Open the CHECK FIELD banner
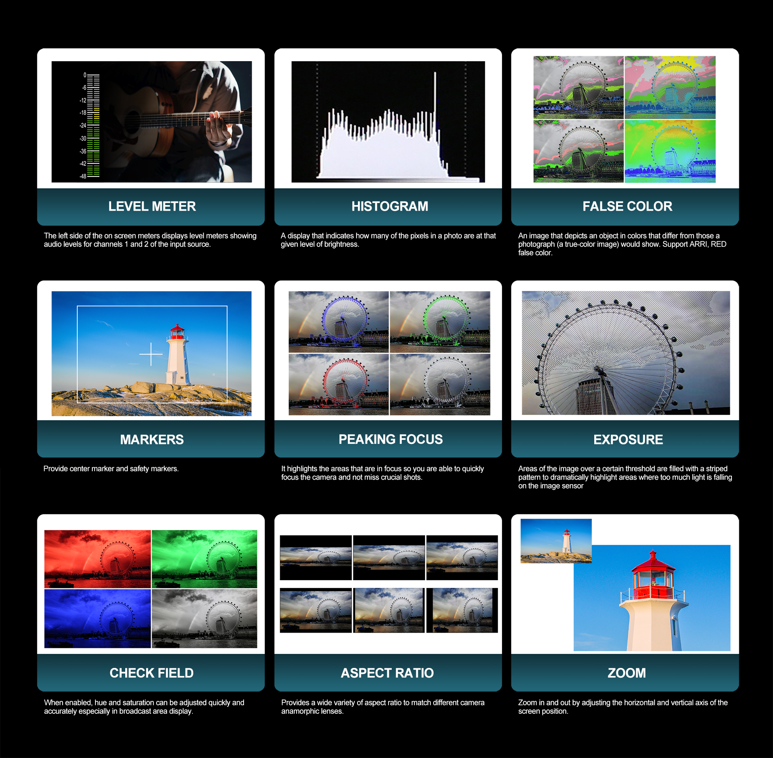The width and height of the screenshot is (773, 758). [151, 673]
